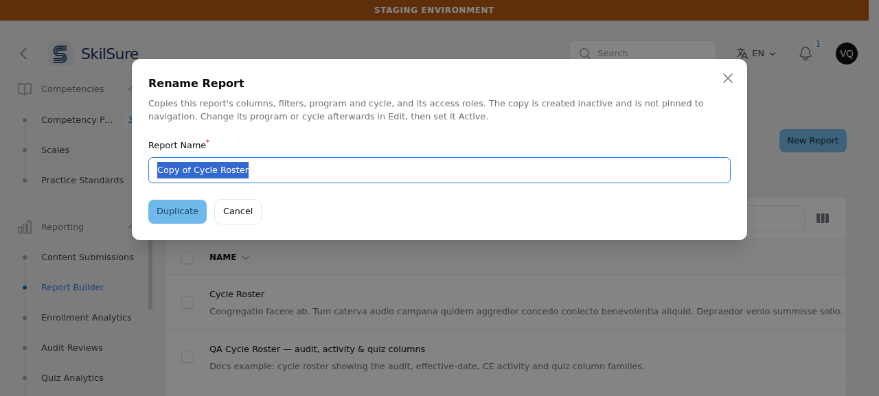Open Scales in the sidebar
Screen dimensions: 879x396
(55, 150)
